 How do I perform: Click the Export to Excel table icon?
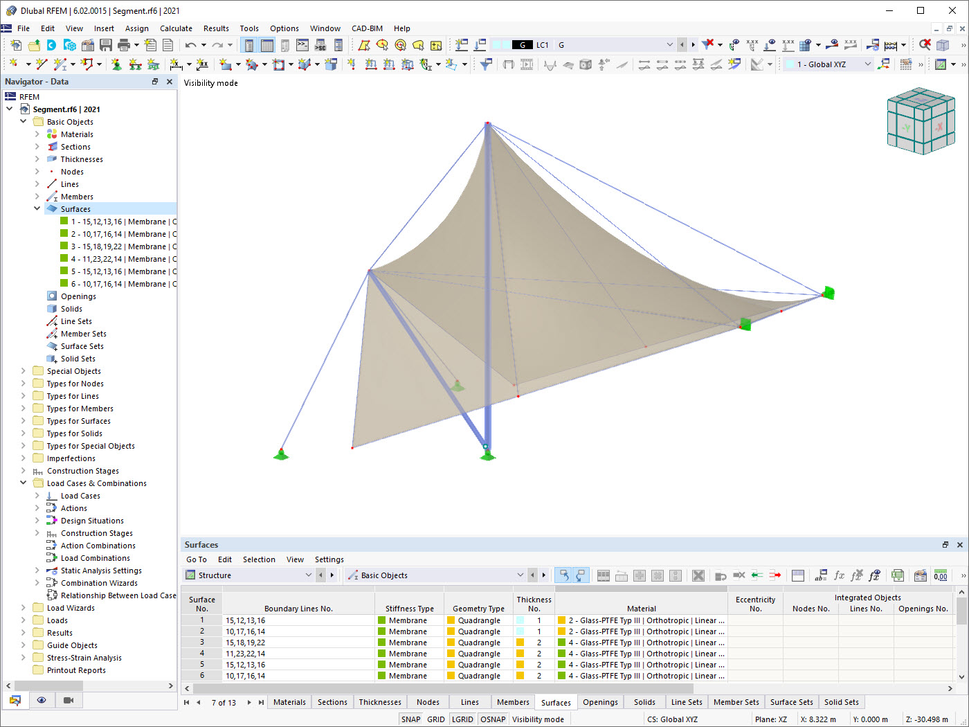click(898, 575)
